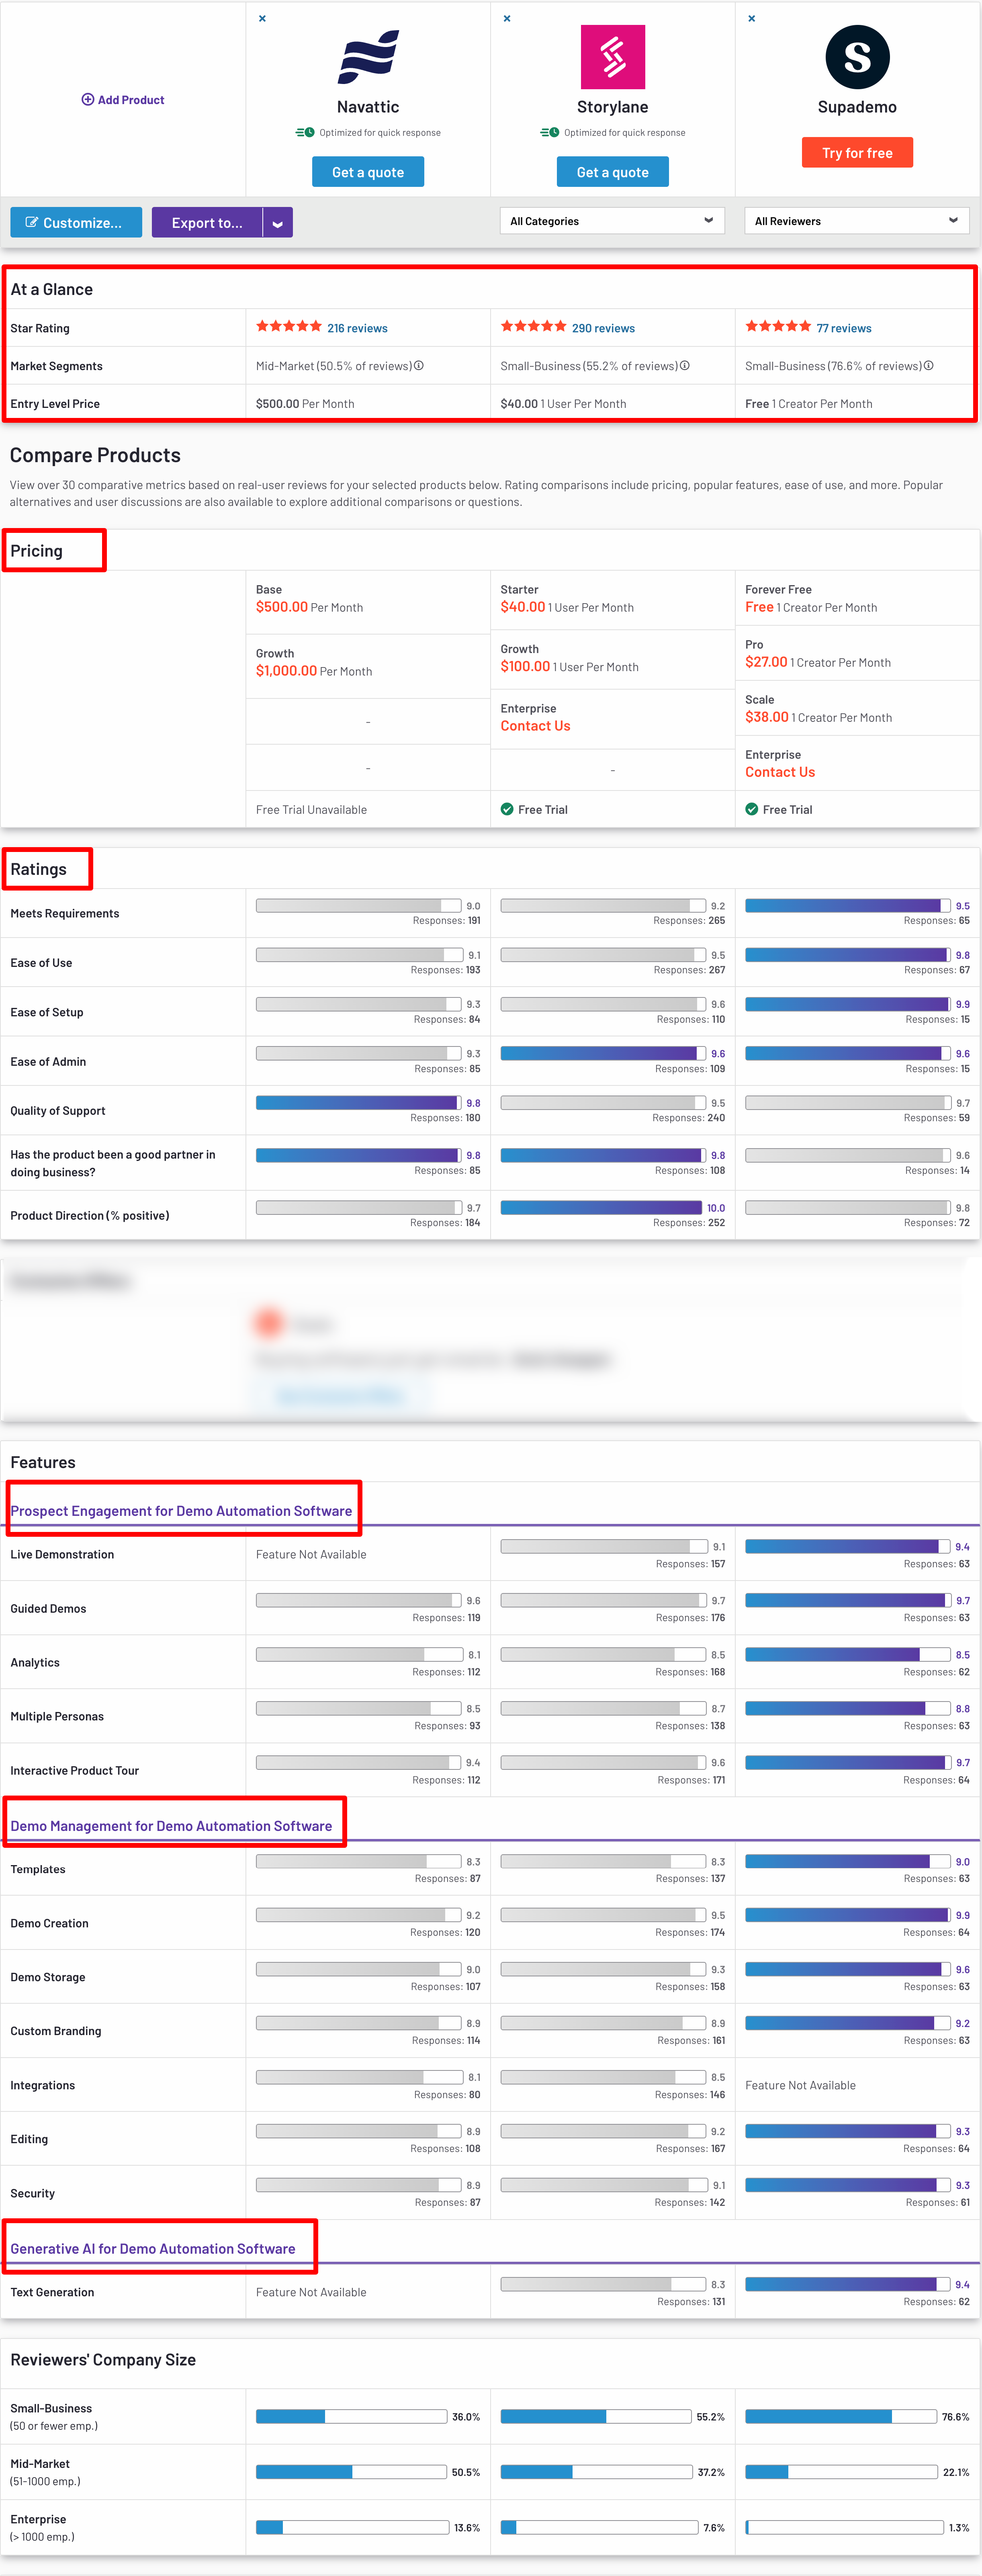Click the Text Generation row label

click(52, 2292)
